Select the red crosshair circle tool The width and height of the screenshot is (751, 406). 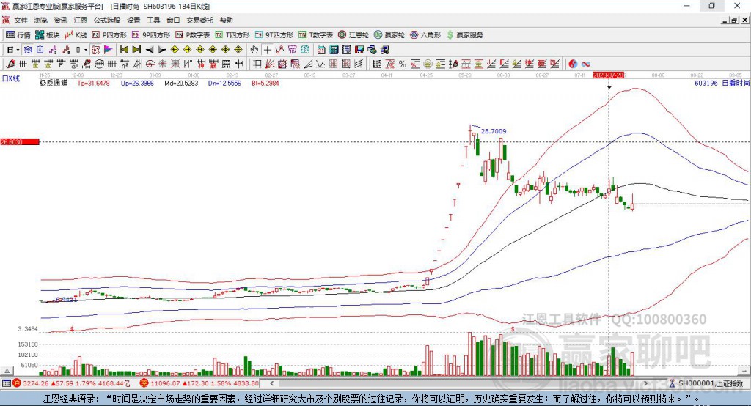pos(149,64)
